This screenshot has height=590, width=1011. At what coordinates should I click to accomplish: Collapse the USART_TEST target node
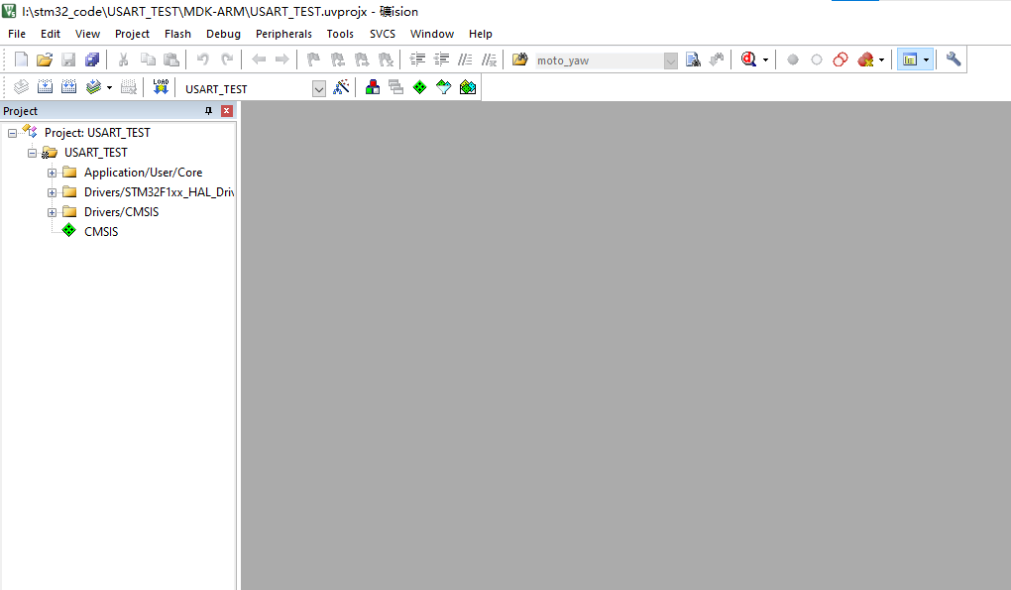coord(33,153)
